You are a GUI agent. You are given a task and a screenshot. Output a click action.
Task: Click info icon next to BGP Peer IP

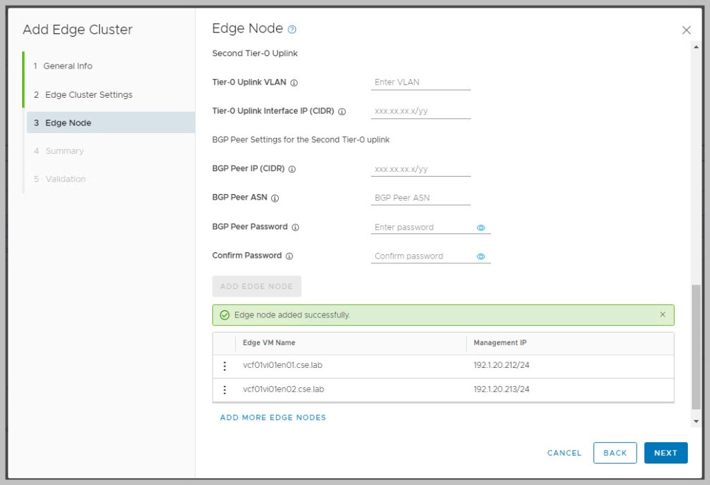(292, 169)
